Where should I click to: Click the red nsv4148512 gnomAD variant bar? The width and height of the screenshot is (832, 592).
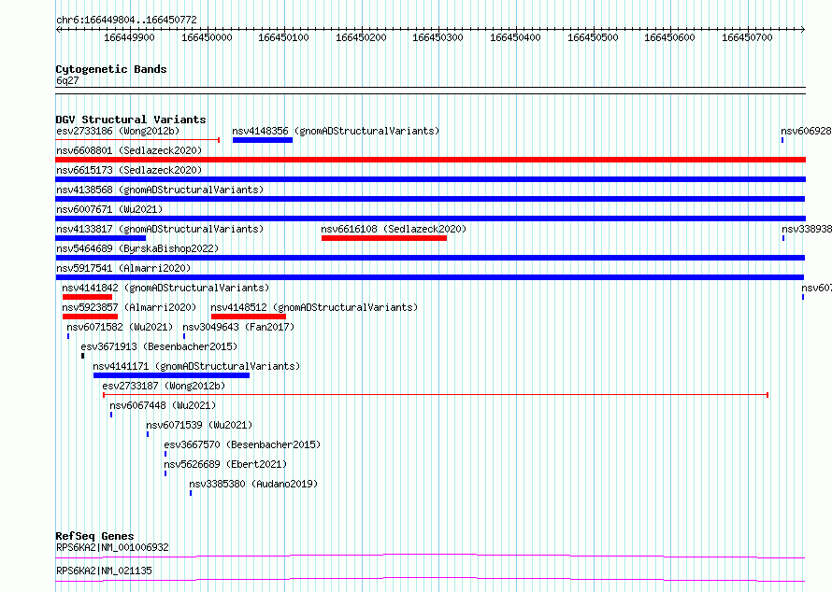pyautogui.click(x=249, y=317)
